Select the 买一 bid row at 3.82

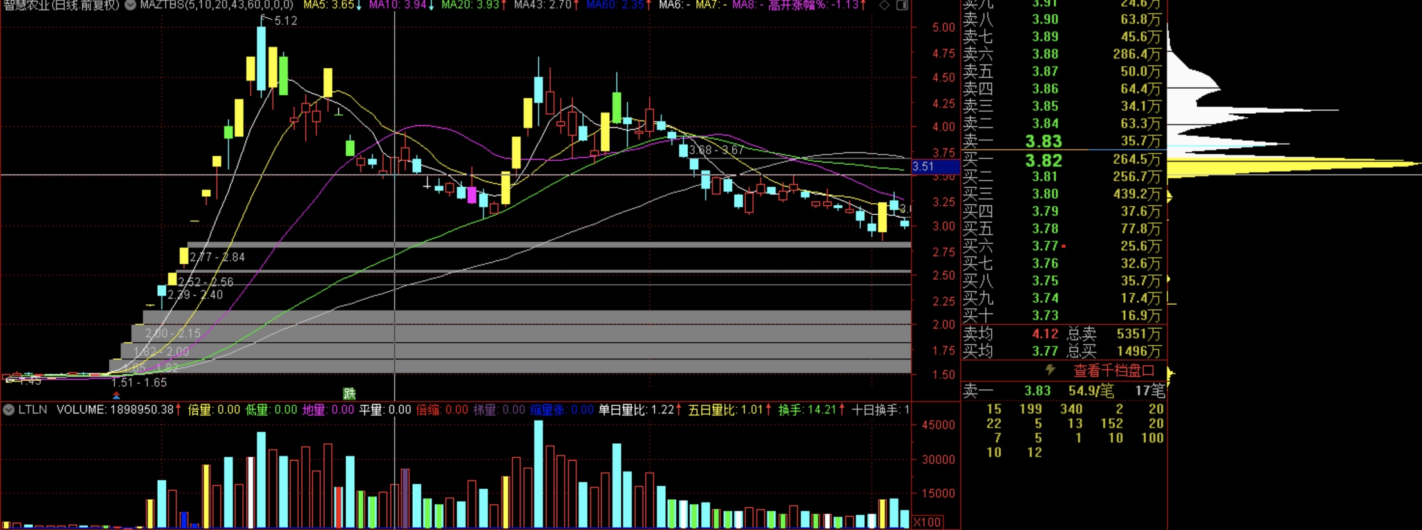pos(1063,160)
